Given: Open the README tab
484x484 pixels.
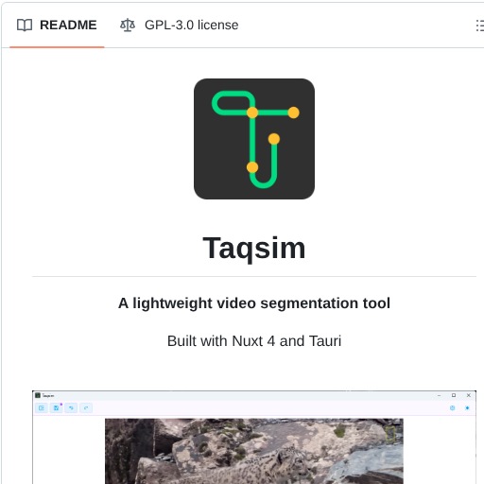Looking at the screenshot, I should 57,26.
